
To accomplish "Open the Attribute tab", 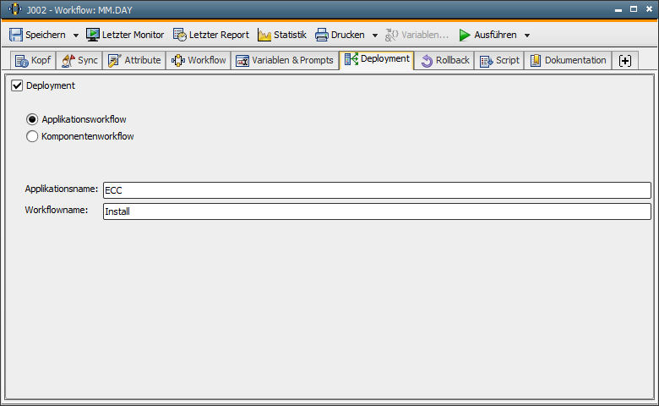I will coord(134,61).
